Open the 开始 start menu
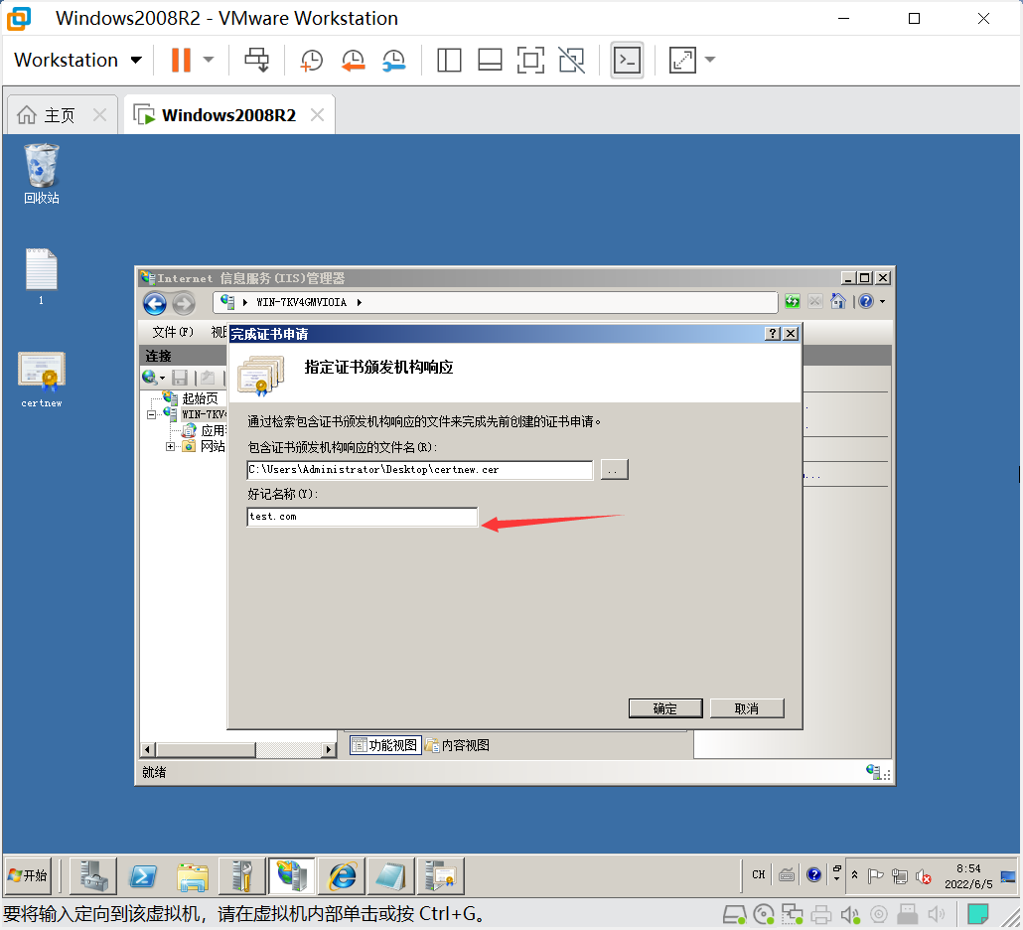This screenshot has height=930, width=1023. coord(28,875)
